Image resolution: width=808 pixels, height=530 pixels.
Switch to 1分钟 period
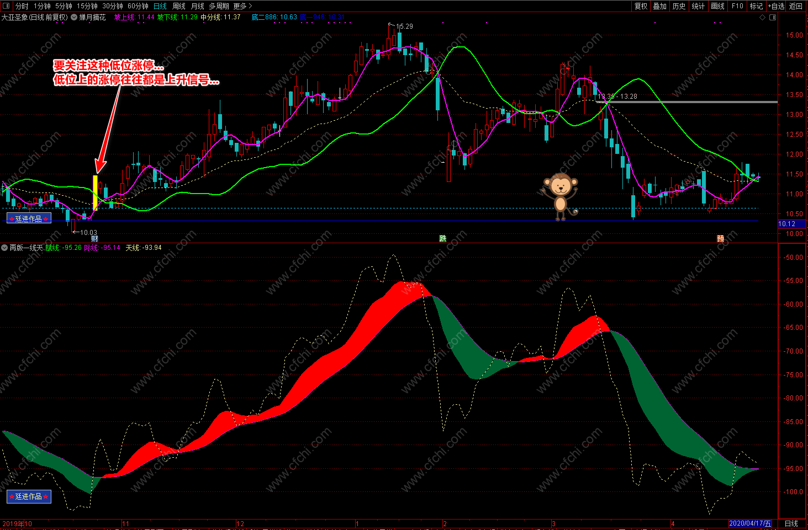tap(42, 6)
